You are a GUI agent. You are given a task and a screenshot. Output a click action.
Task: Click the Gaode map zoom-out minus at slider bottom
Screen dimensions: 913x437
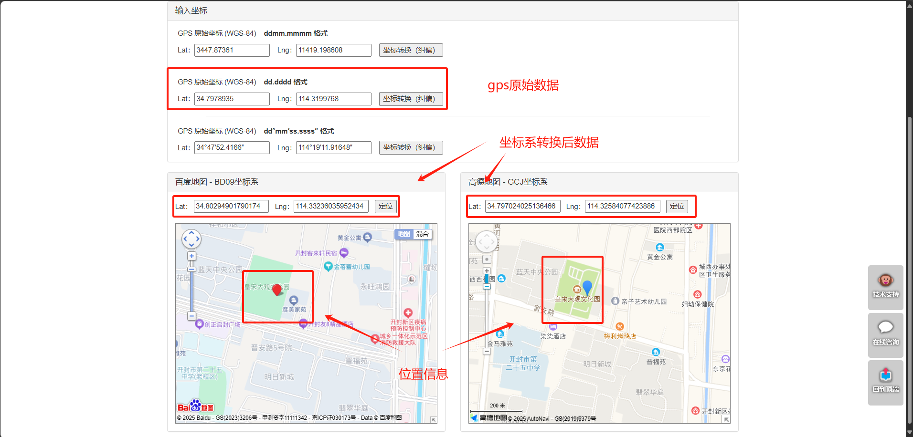487,351
